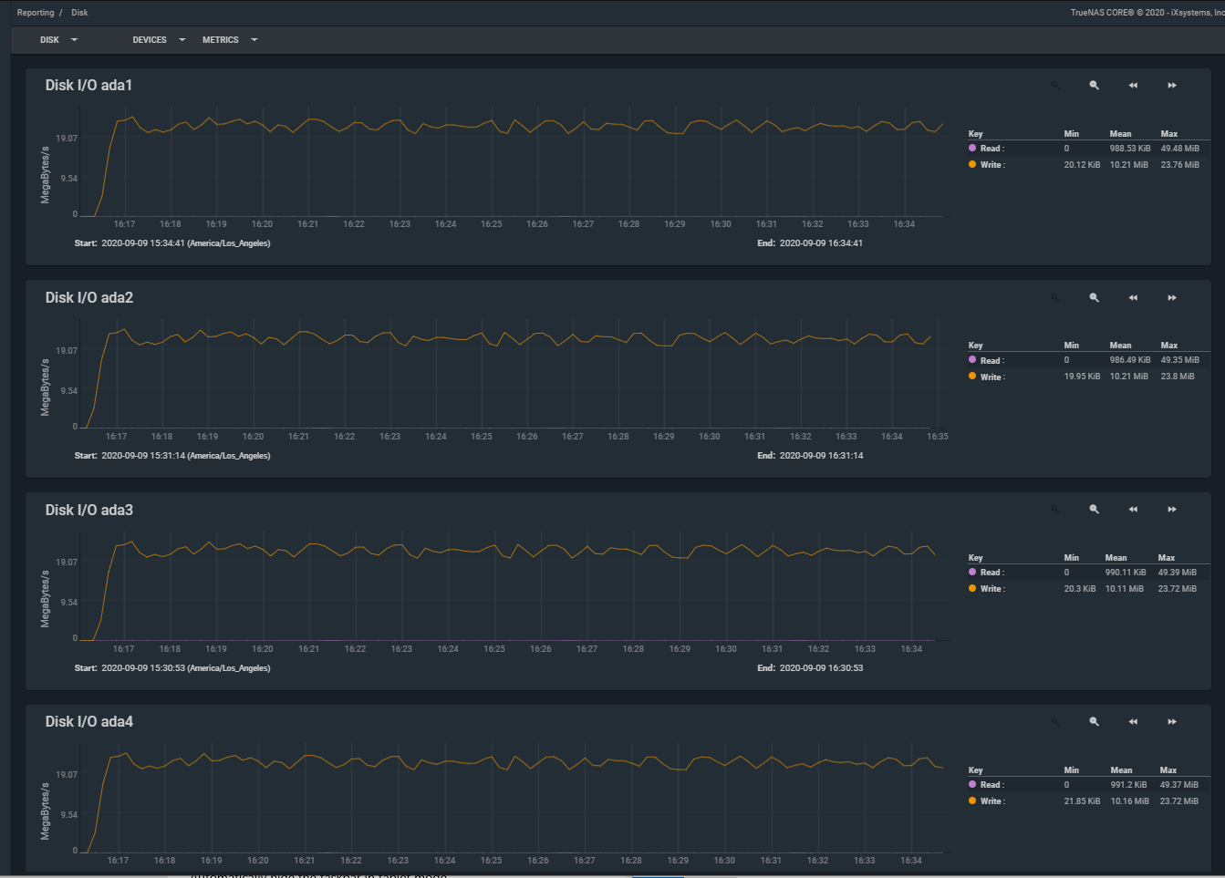Open the METRICS dropdown
The image size is (1225, 878).
tap(230, 40)
